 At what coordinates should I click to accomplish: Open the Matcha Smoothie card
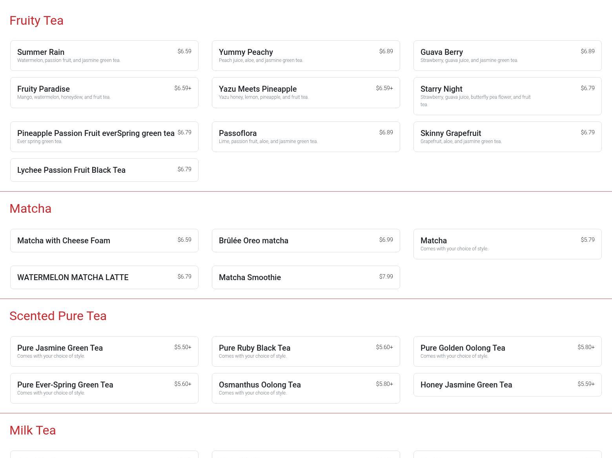306,277
